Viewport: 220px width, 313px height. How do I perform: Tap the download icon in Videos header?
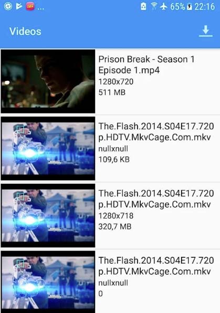coord(206,31)
